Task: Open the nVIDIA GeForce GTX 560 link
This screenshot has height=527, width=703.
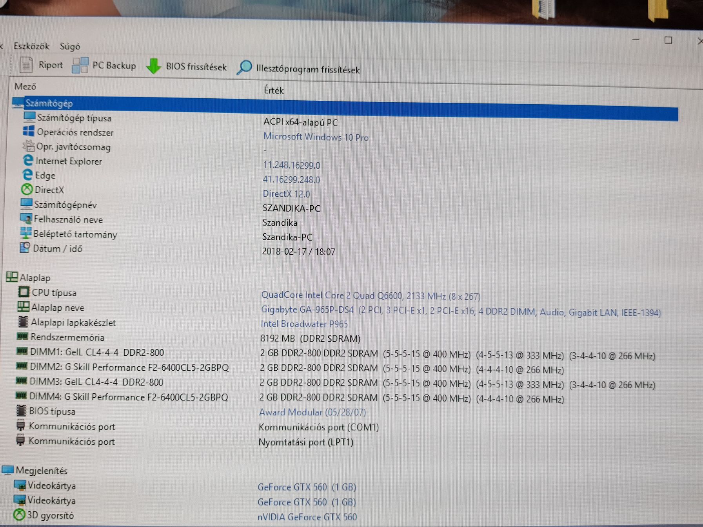Action: (307, 517)
